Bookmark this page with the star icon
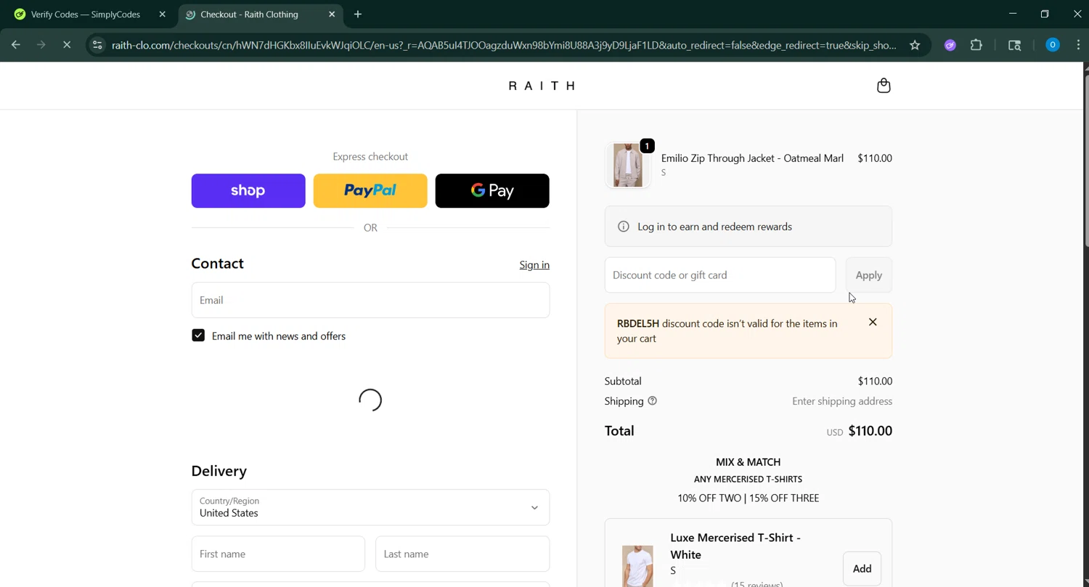1089x587 pixels. (915, 45)
